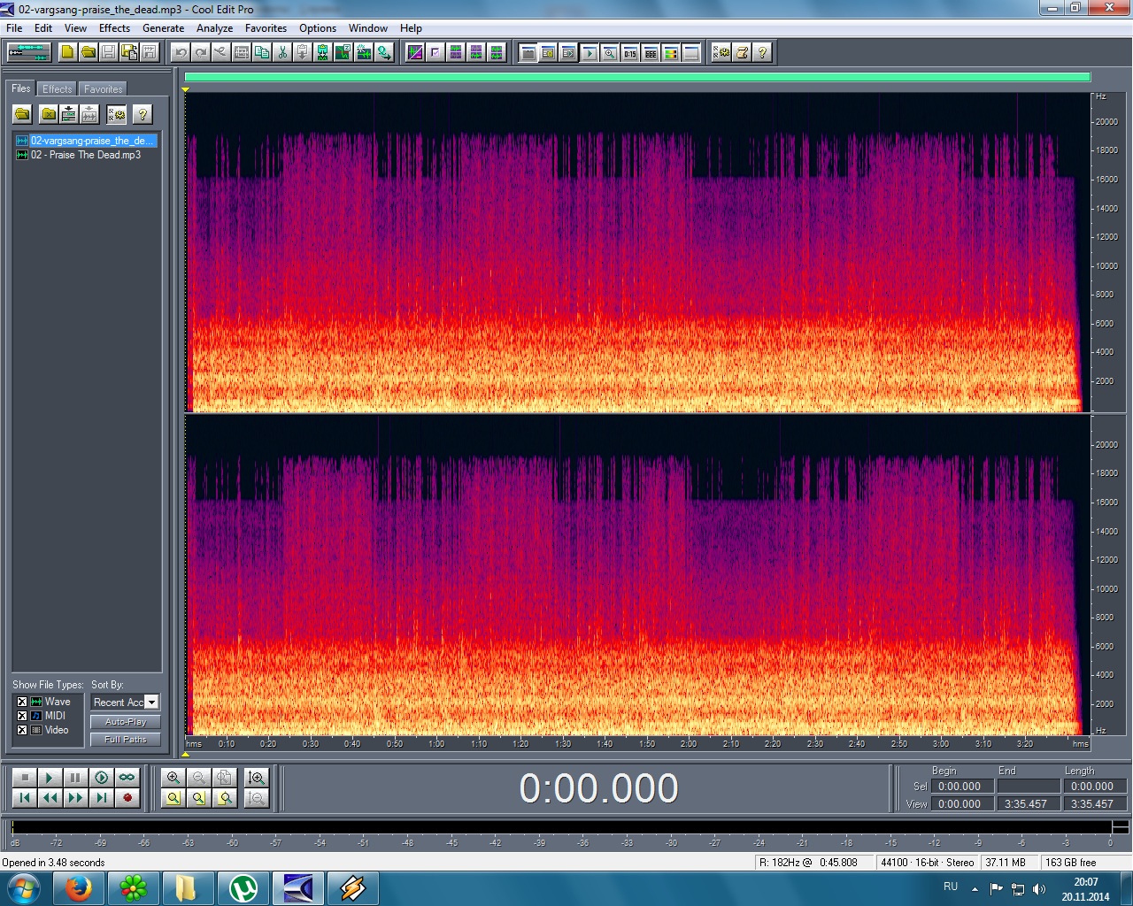Click the Open File folder in toolbar

(x=89, y=52)
